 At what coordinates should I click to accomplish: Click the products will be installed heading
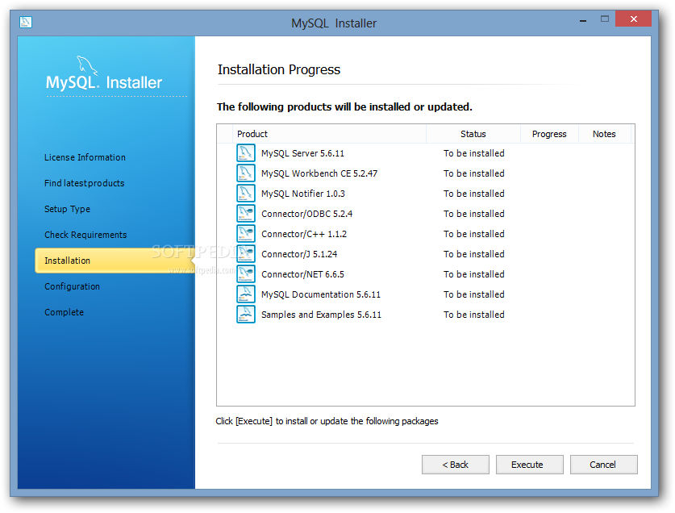344,106
